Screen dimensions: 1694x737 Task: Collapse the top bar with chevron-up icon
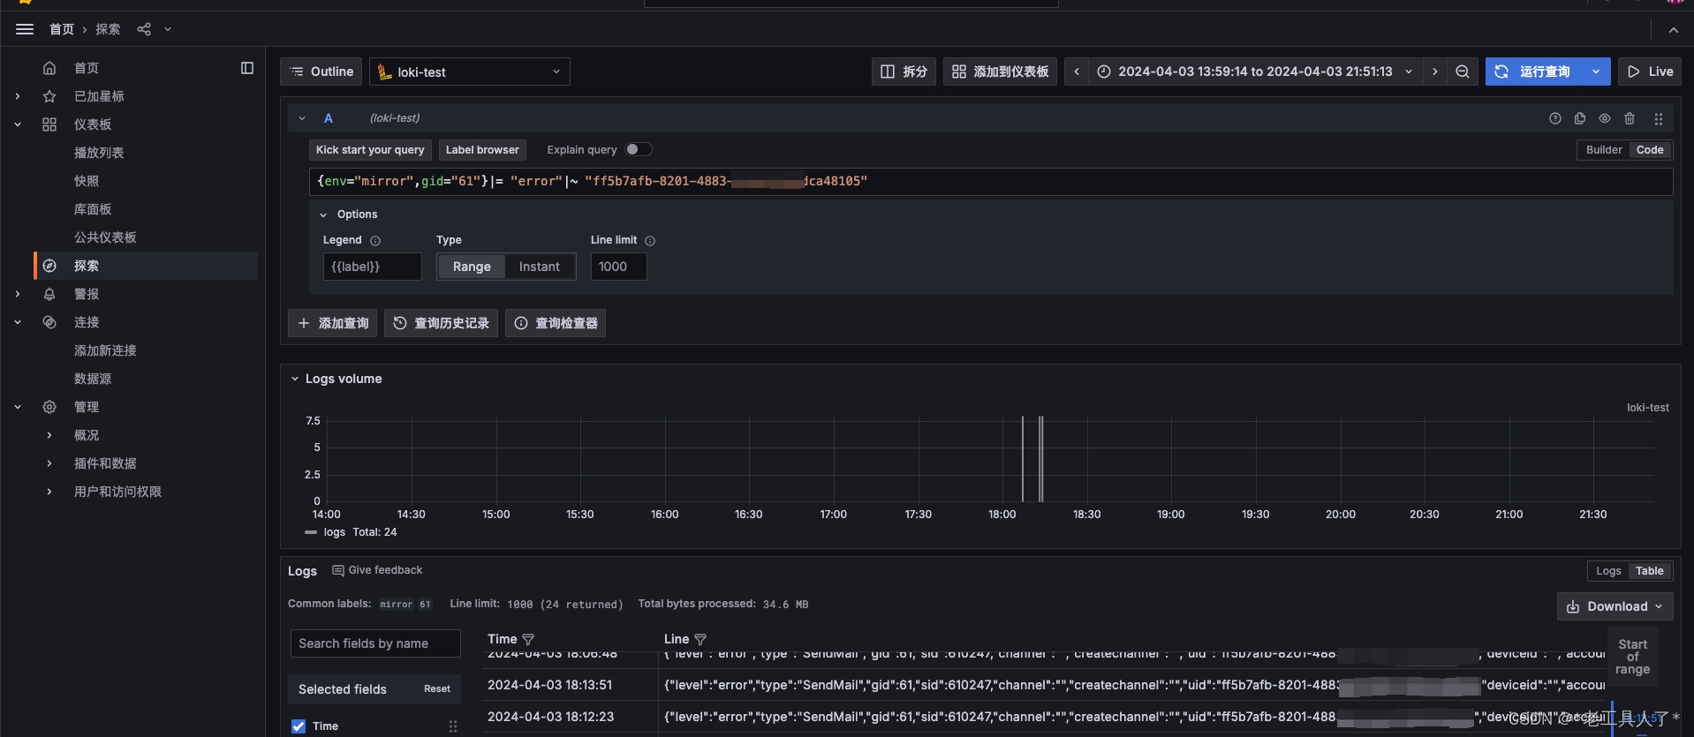1673,29
